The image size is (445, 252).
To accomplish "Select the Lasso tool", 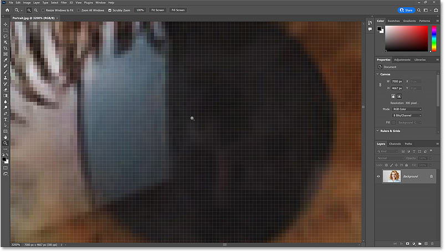I will click(6, 37).
